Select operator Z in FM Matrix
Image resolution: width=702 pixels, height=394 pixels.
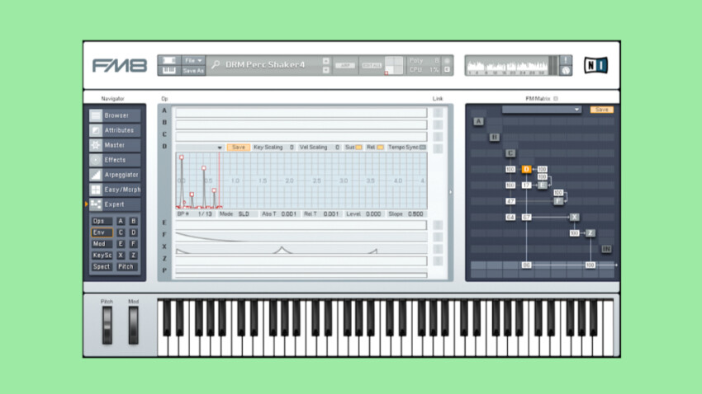591,232
